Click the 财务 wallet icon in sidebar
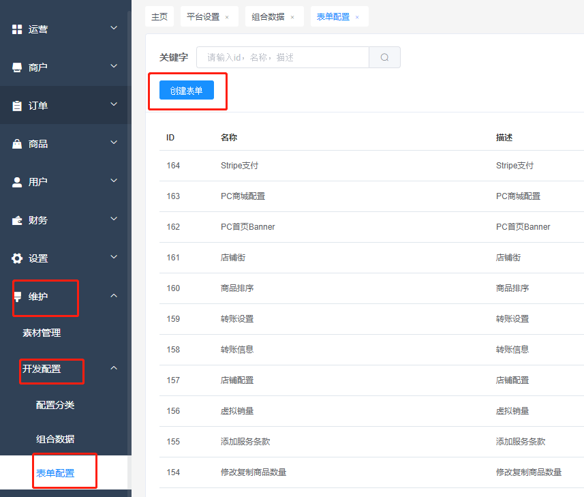584x497 pixels. tap(17, 221)
